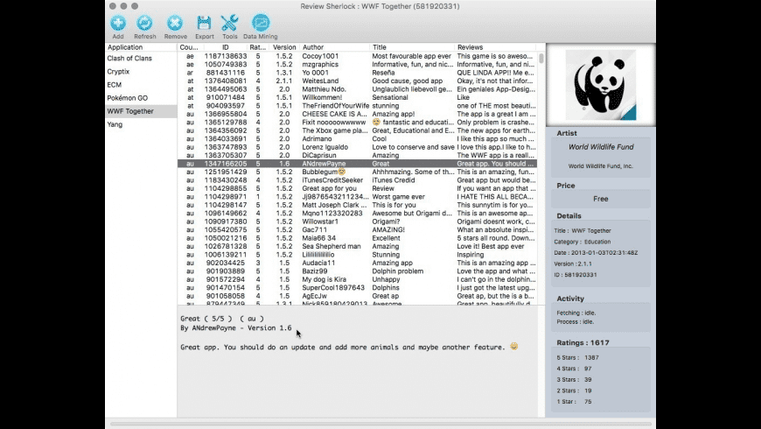Select the review by Sea Shepherd man
Image resolution: width=761 pixels, height=429 pixels.
pos(331,246)
